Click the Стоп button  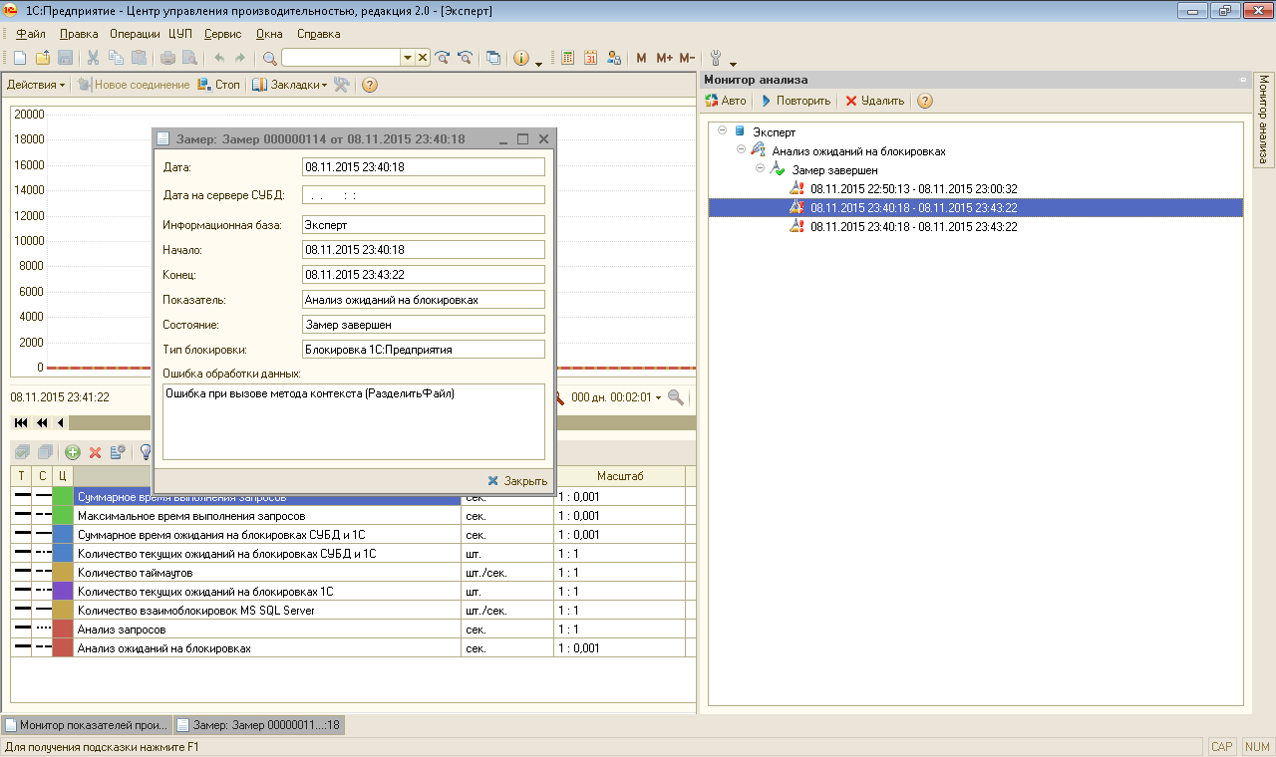coord(219,85)
